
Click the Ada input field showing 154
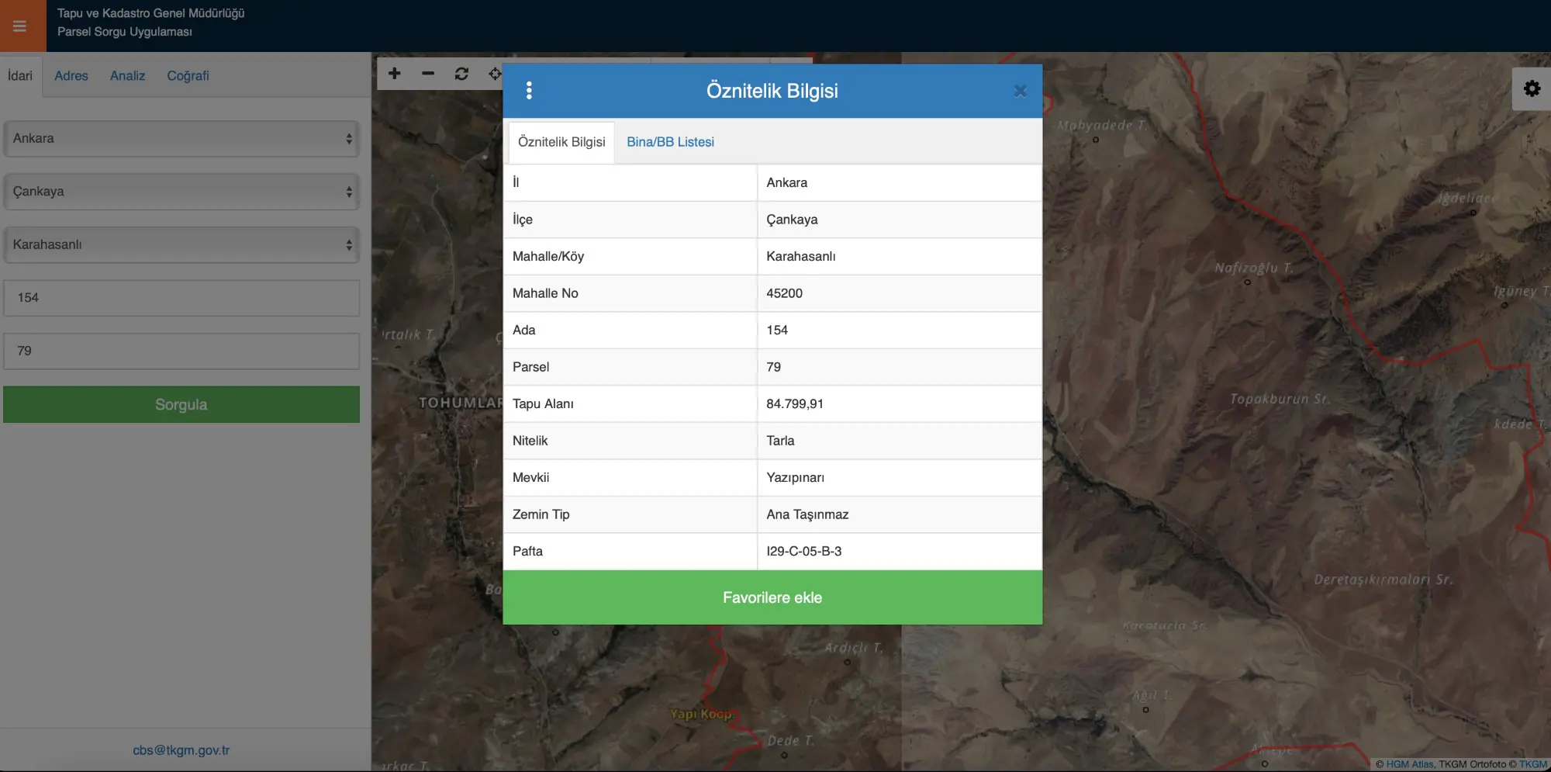pos(181,298)
